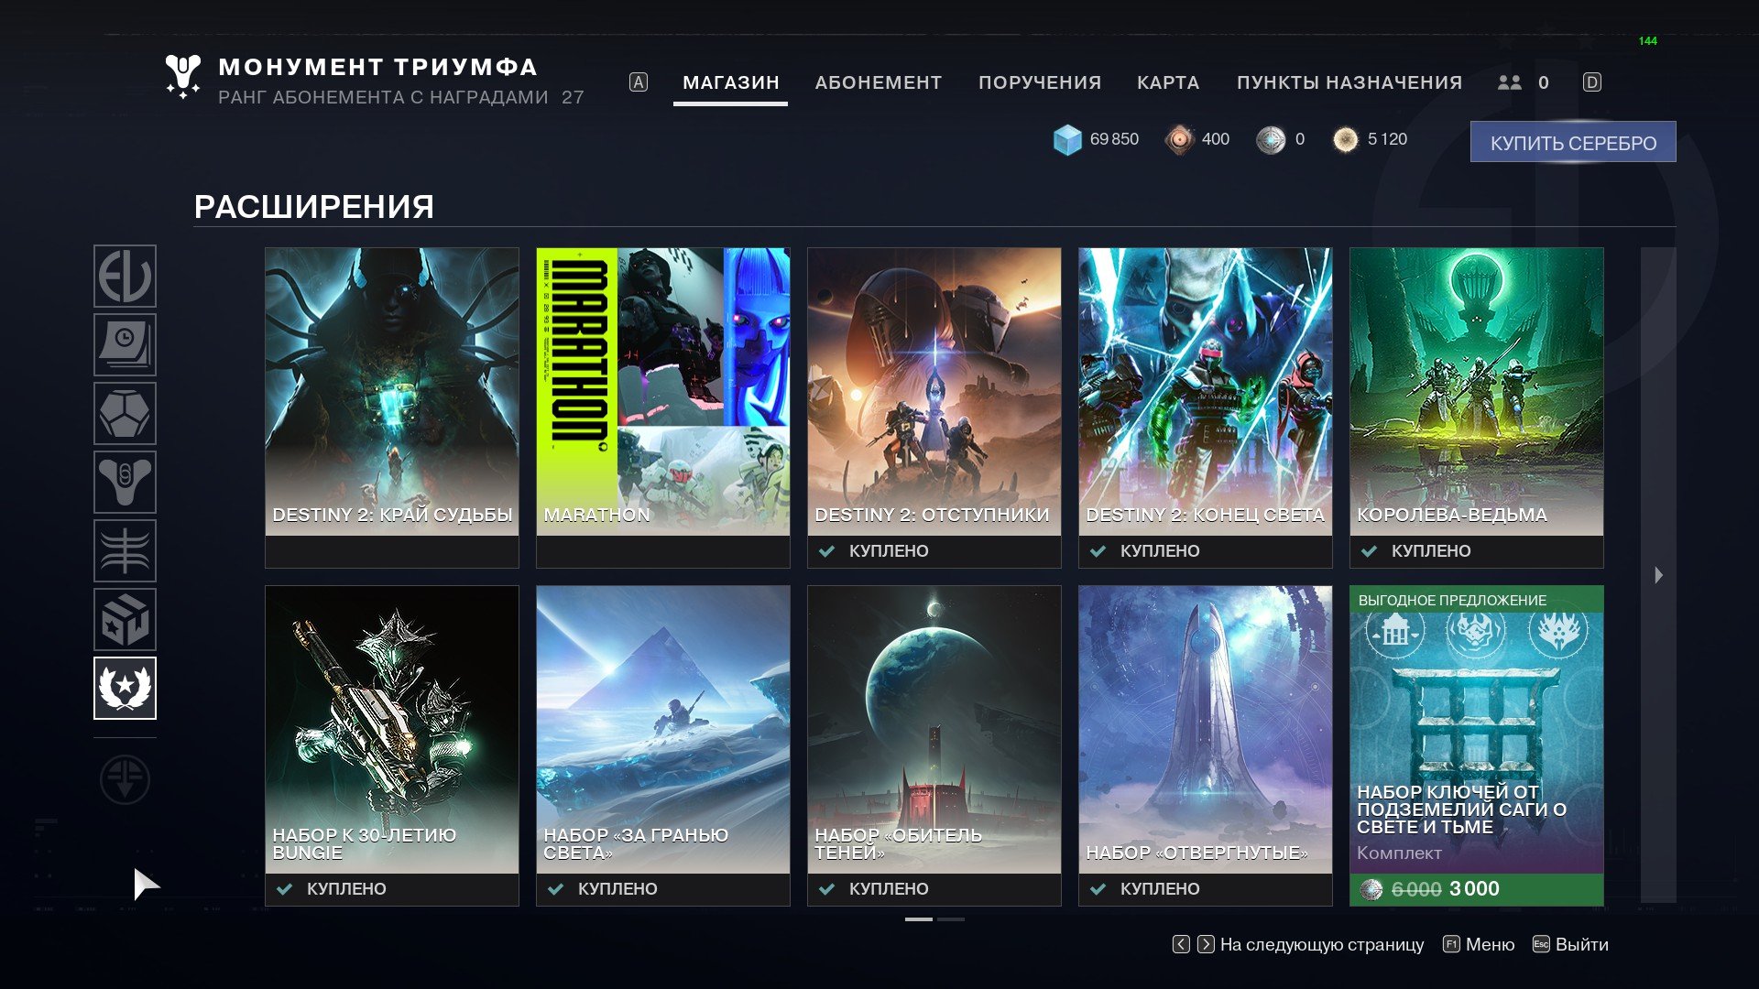
Task: Click the blue Bright Dust cube icon
Action: [1067, 140]
